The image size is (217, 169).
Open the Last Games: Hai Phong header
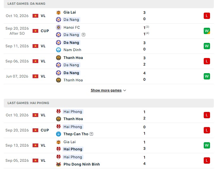click(x=109, y=103)
